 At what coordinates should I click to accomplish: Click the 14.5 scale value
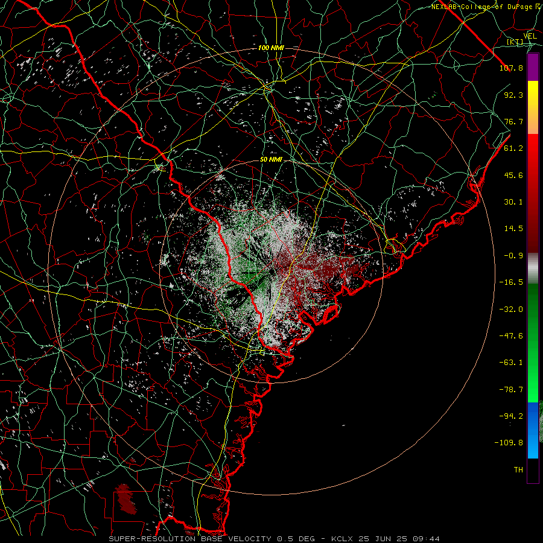click(513, 229)
